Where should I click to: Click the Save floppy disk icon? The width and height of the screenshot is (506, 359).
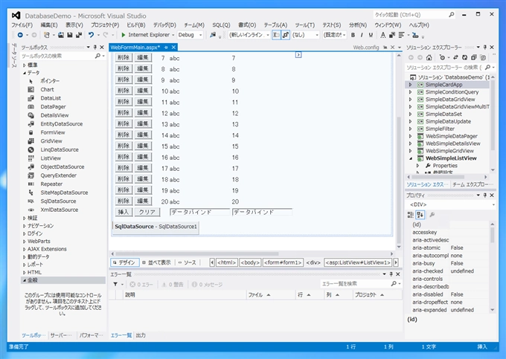(x=70, y=35)
